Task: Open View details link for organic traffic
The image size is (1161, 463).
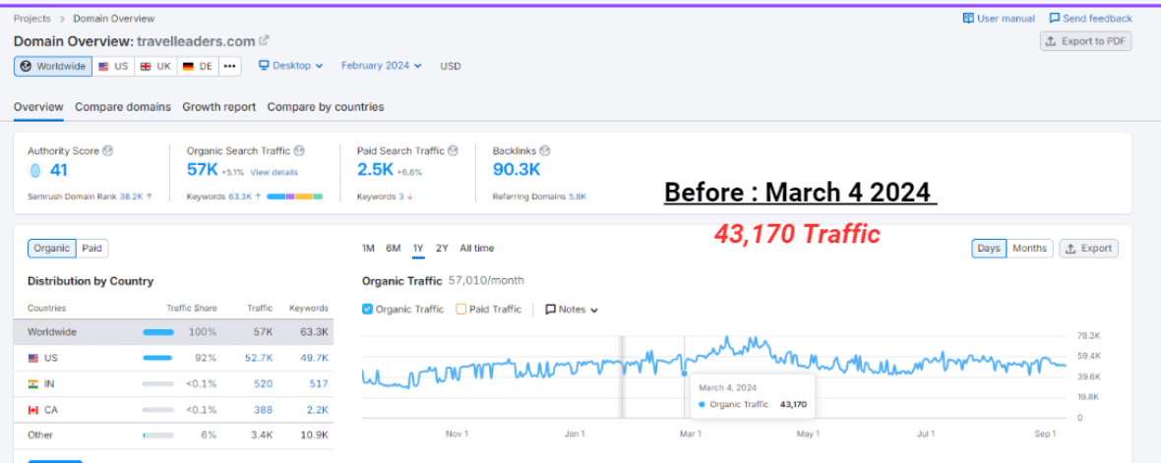Action: (273, 172)
